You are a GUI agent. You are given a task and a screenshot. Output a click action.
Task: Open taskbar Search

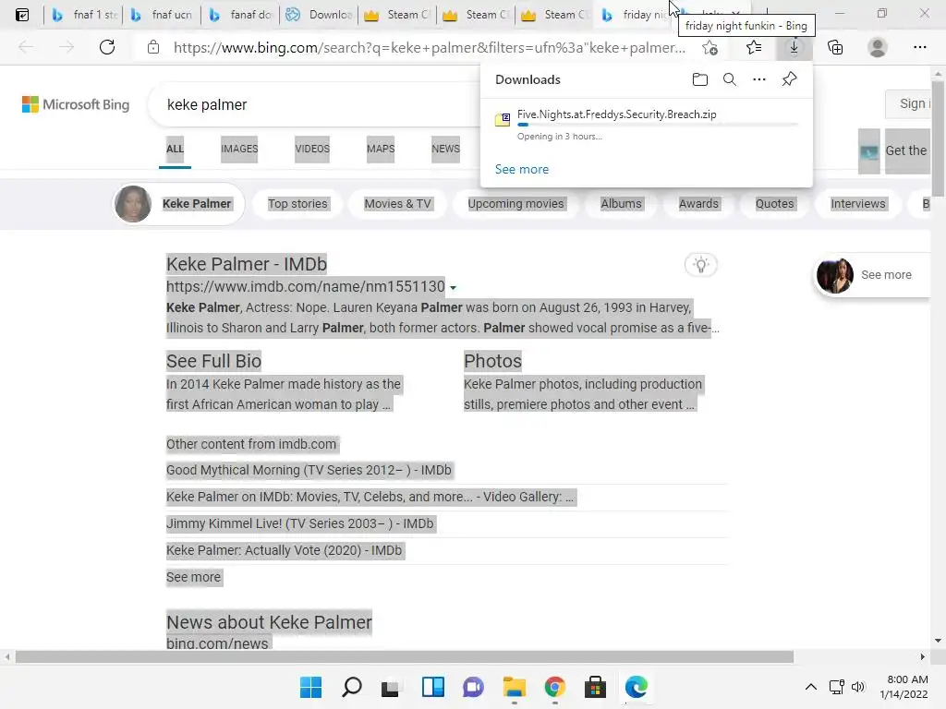[x=352, y=687]
